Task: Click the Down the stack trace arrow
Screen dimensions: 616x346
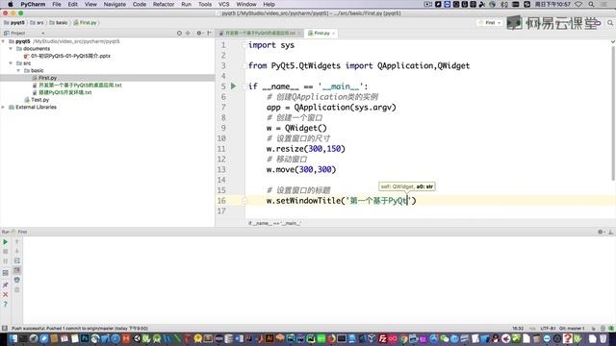Action: tap(17, 251)
